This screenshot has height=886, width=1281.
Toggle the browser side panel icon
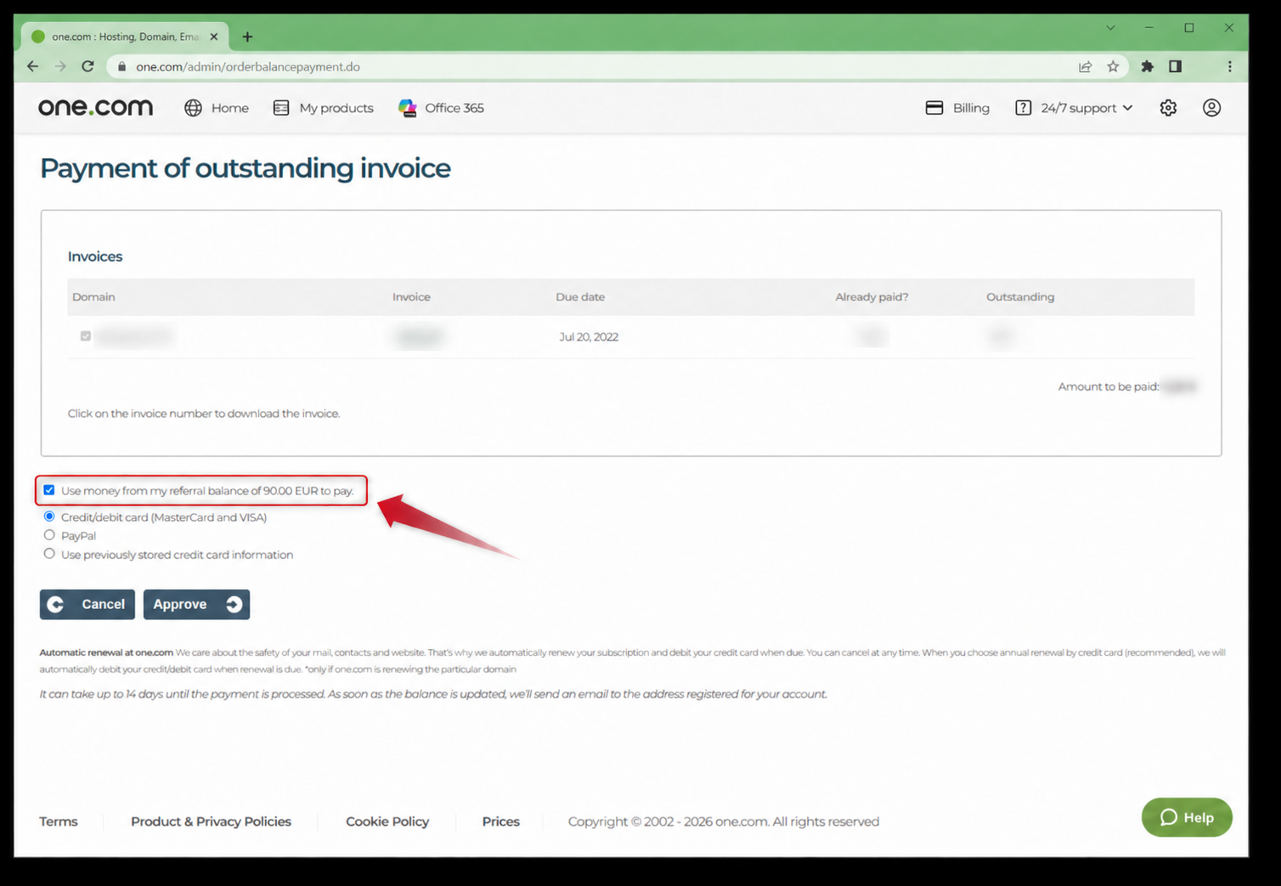(x=1175, y=66)
